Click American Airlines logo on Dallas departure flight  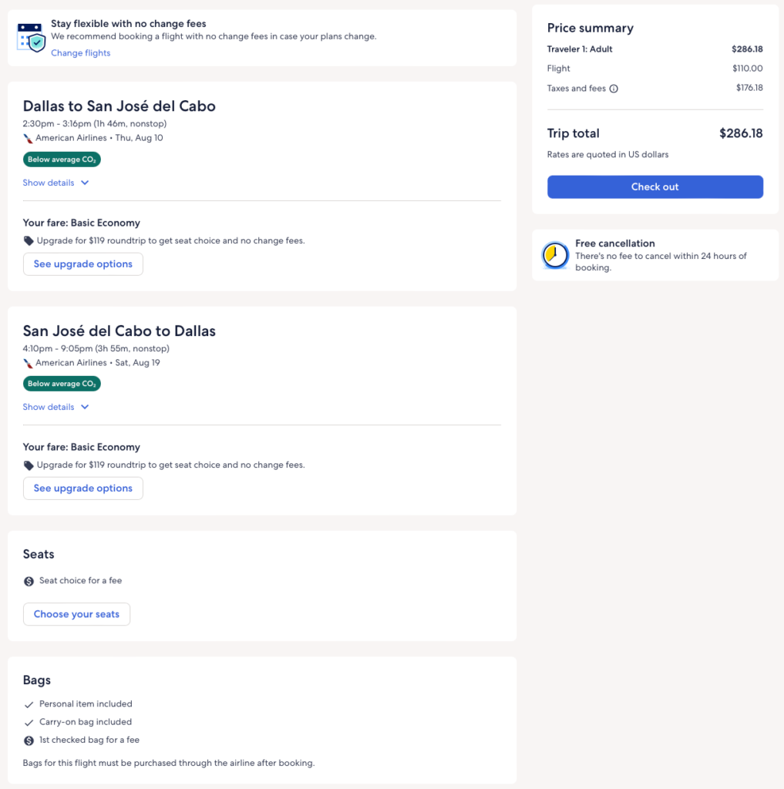pyautogui.click(x=29, y=139)
